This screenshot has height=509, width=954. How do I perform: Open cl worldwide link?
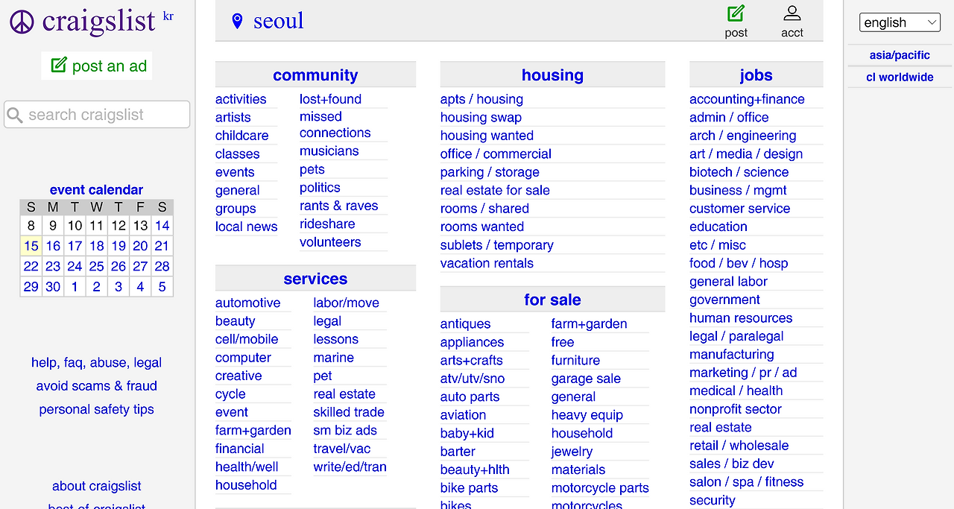pos(900,77)
